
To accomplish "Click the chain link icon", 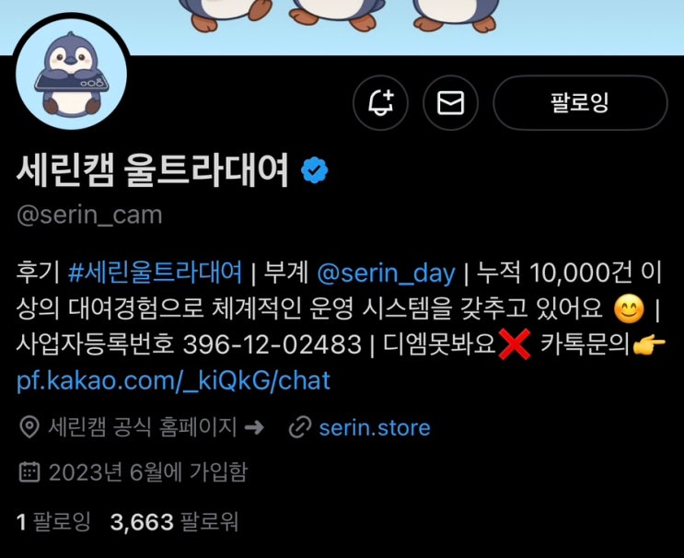I will pyautogui.click(x=300, y=427).
